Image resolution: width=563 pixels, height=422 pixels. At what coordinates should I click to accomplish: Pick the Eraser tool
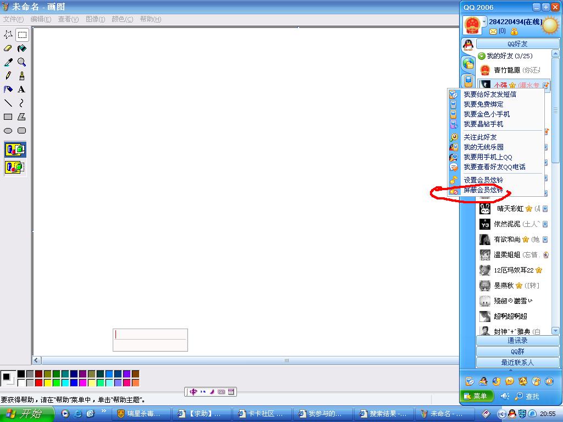coord(8,48)
